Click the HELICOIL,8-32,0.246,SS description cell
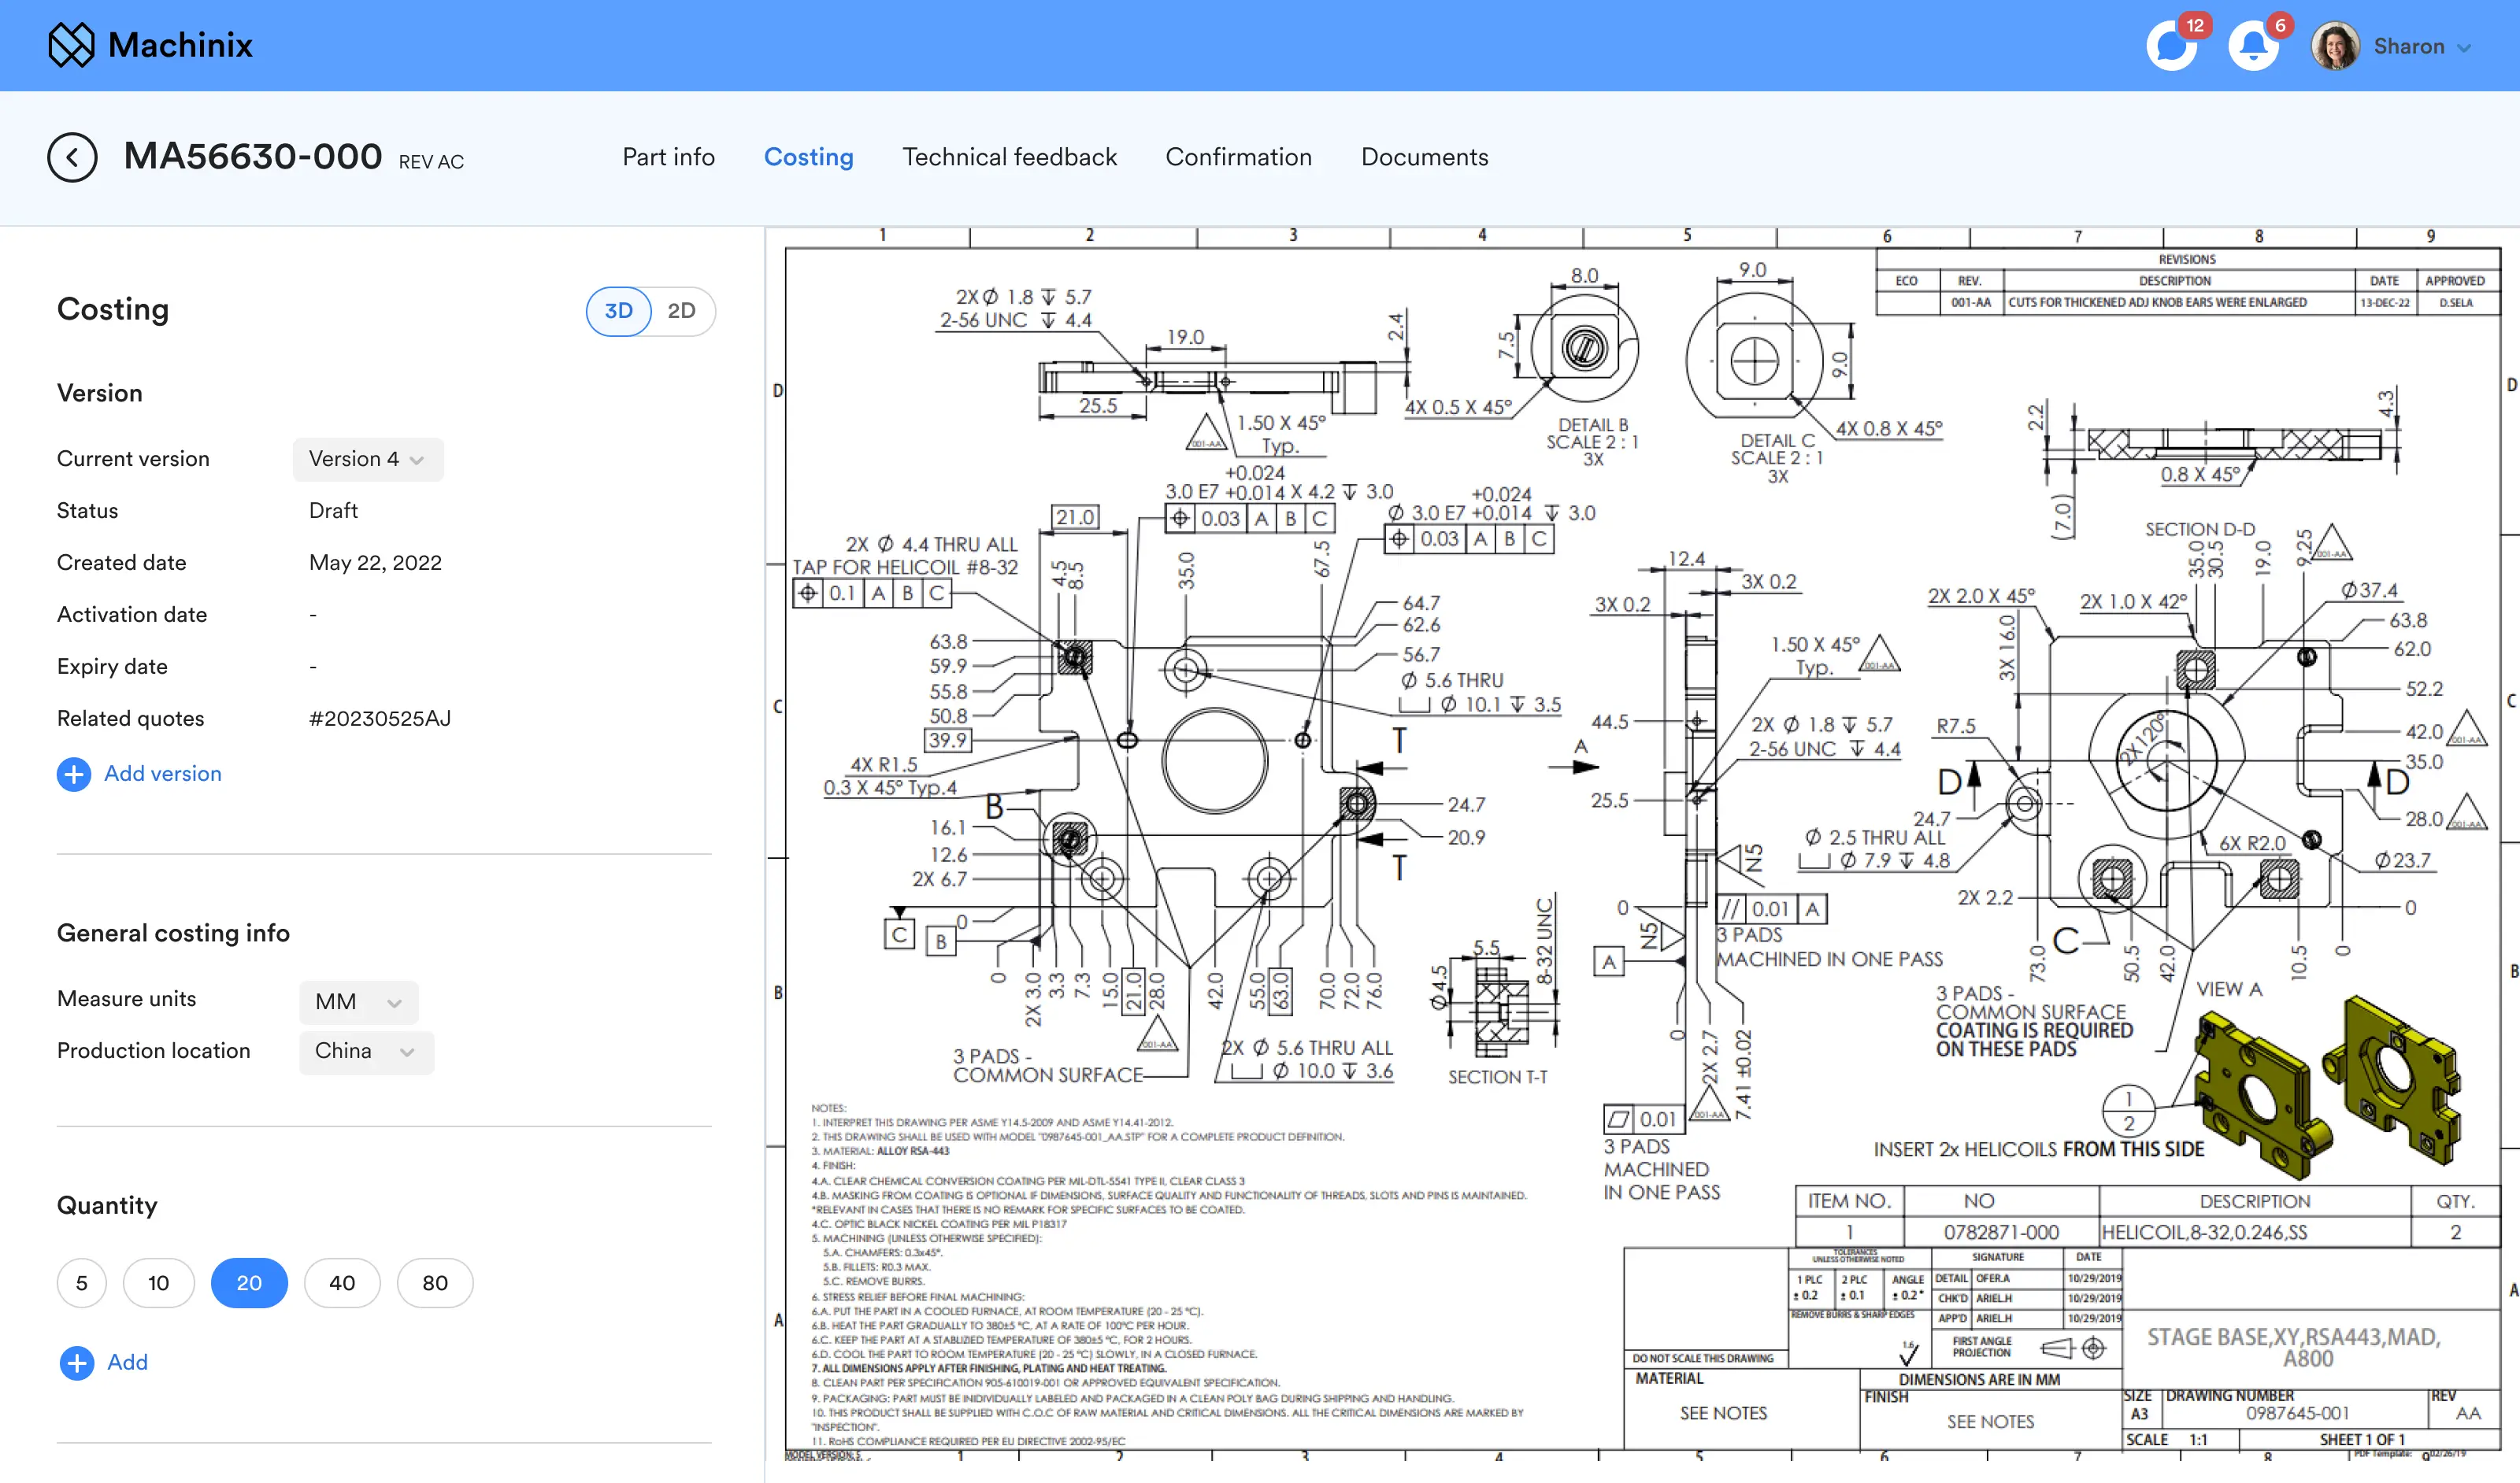 2254,1232
